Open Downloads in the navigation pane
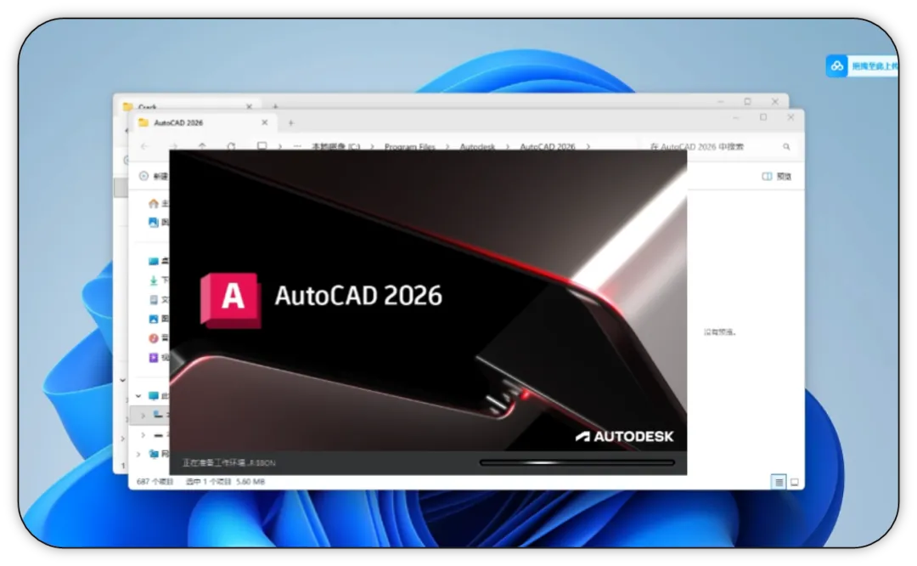 [158, 280]
